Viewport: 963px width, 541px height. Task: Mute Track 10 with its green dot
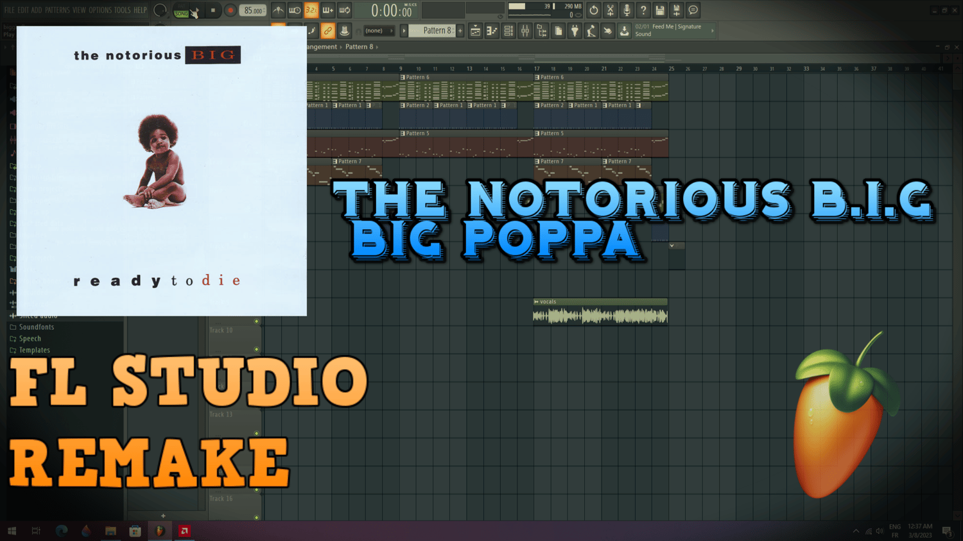tap(257, 350)
